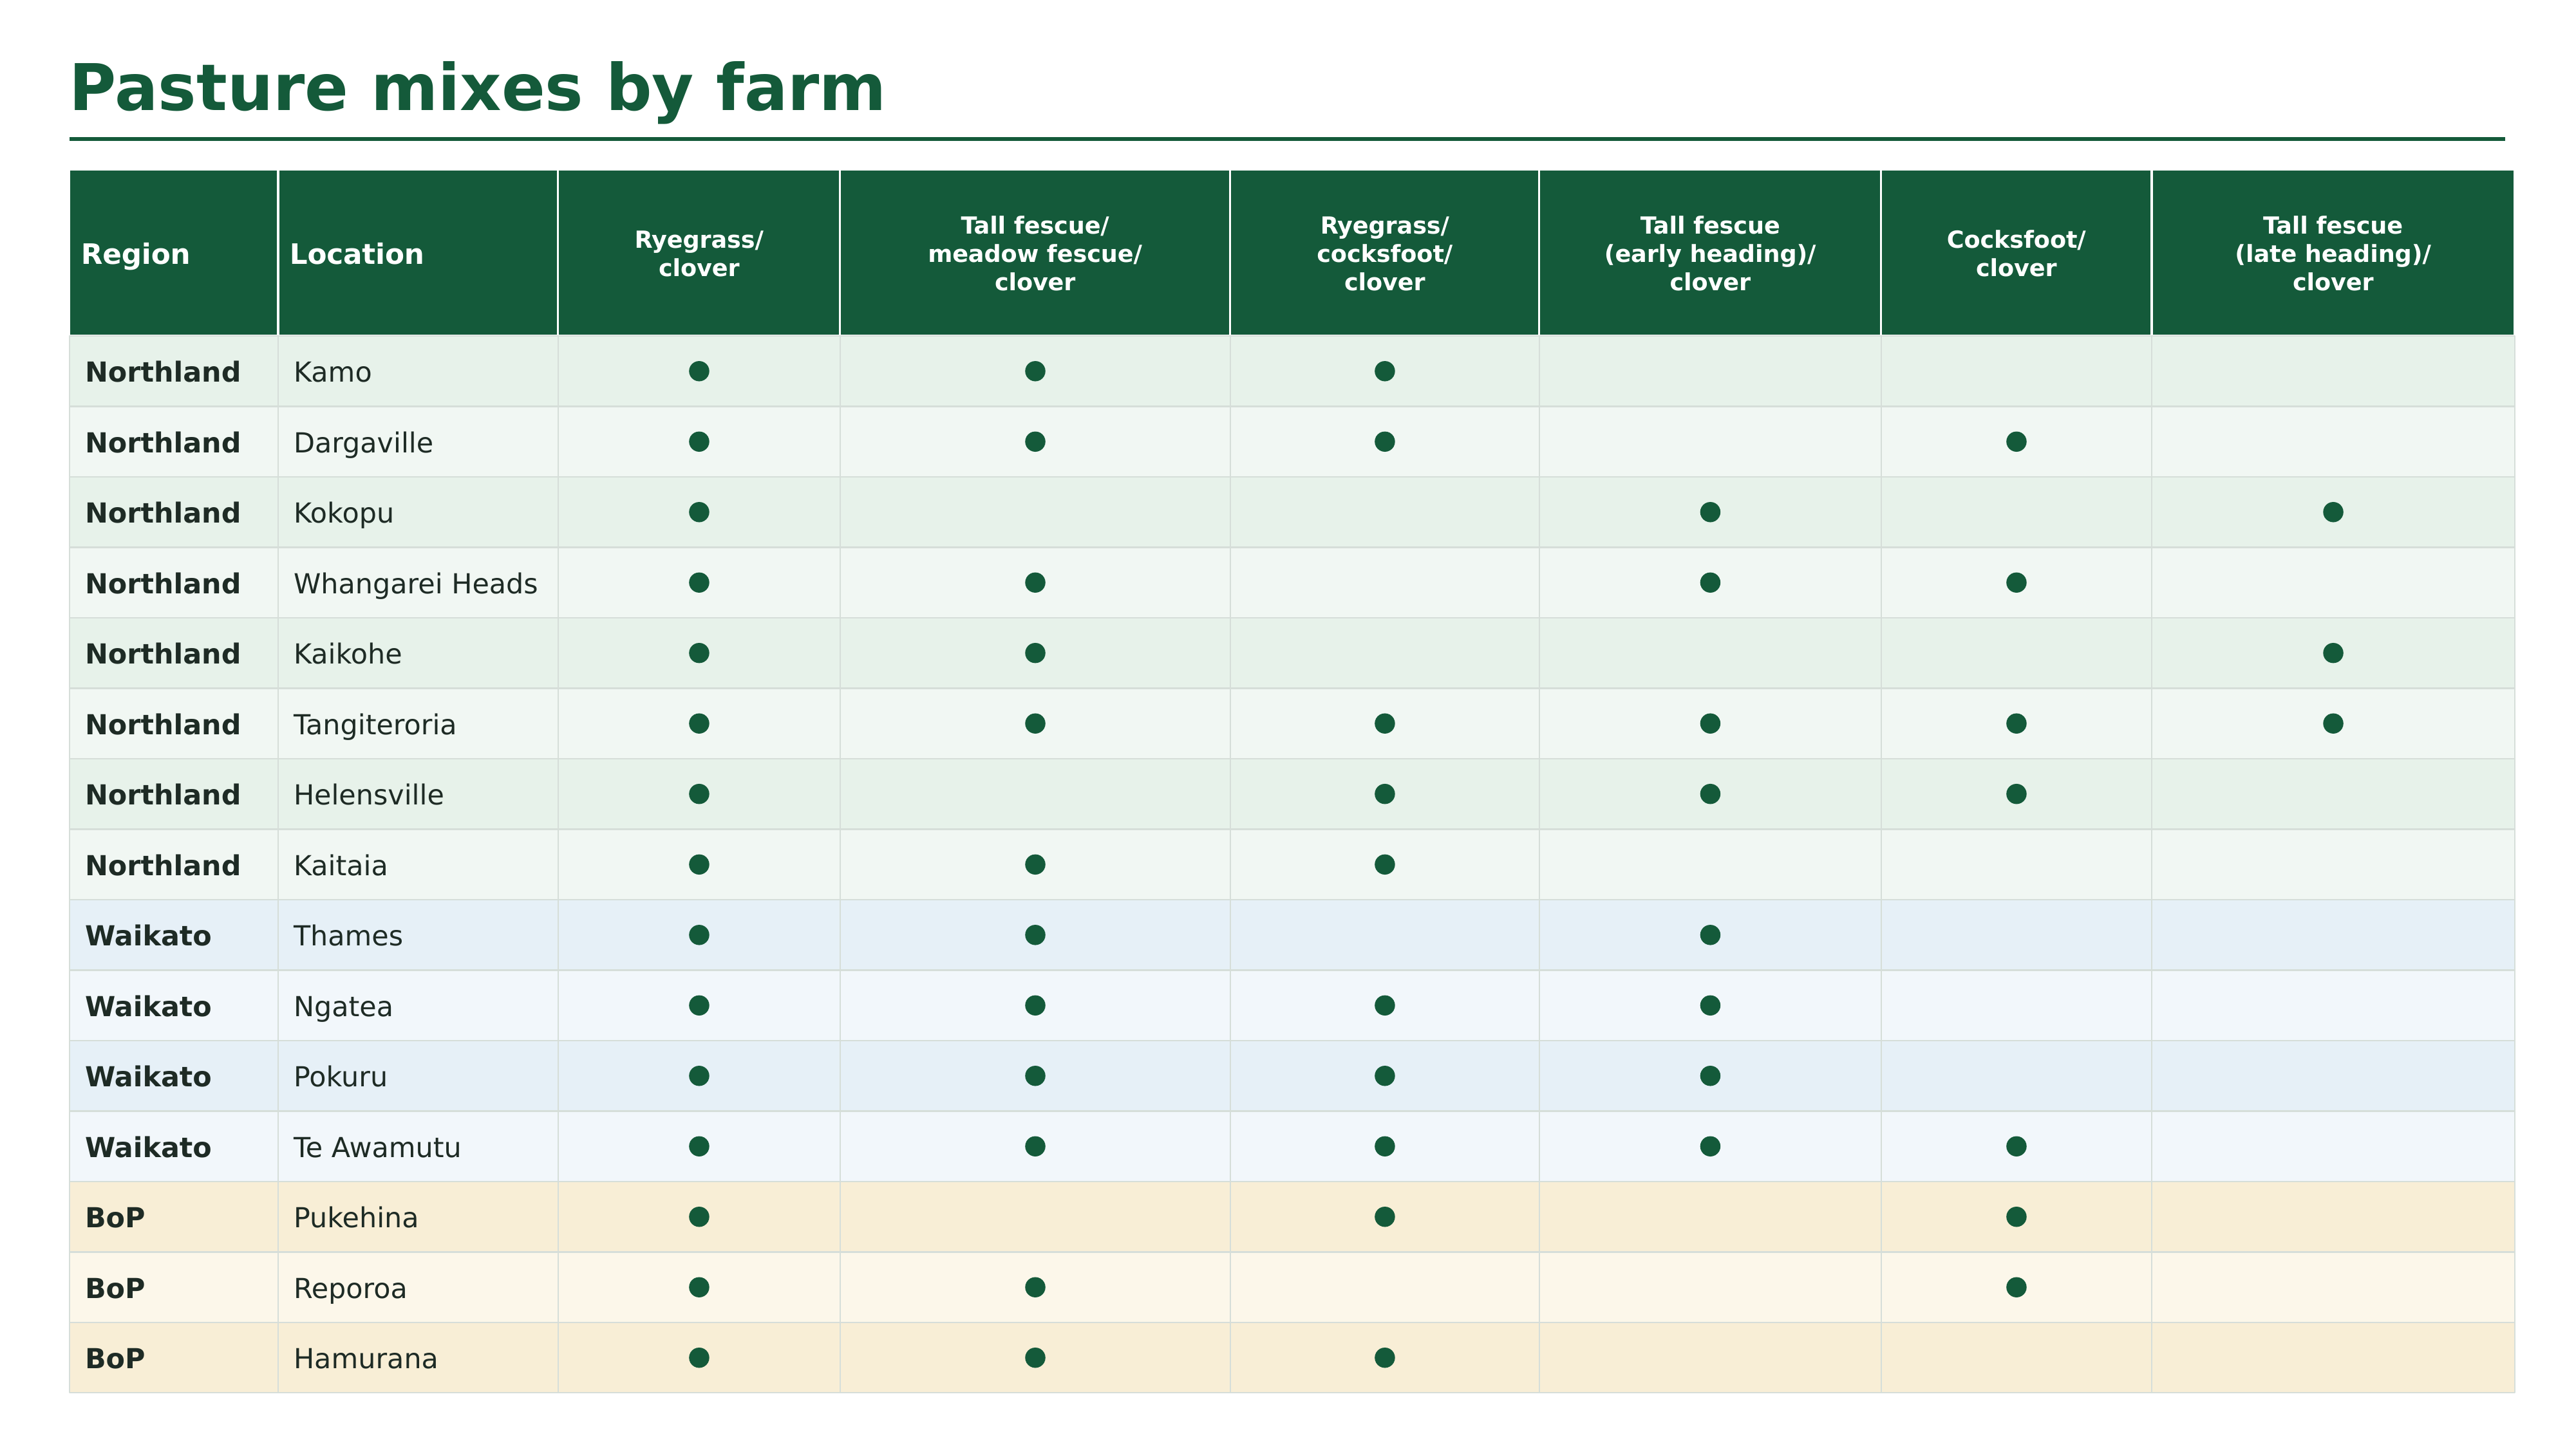The height and width of the screenshot is (1448, 2576).
Task: Click the Cocksfoot/clover column header
Action: (2016, 253)
